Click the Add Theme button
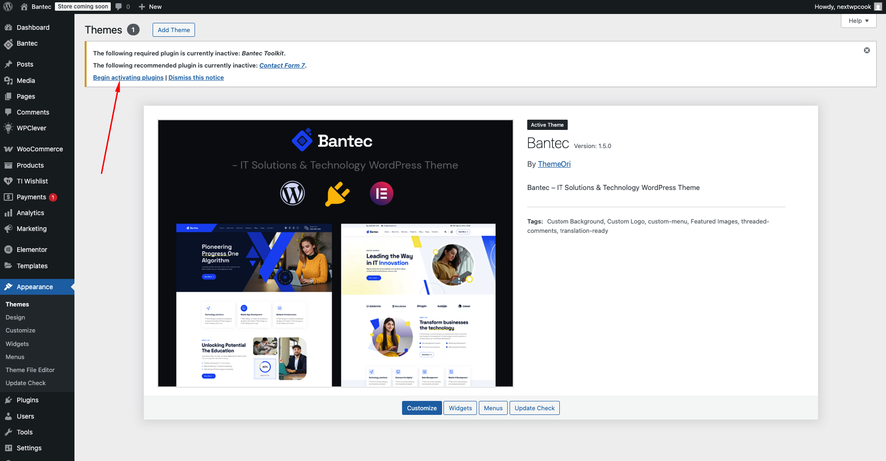Image resolution: width=886 pixels, height=461 pixels. tap(174, 30)
